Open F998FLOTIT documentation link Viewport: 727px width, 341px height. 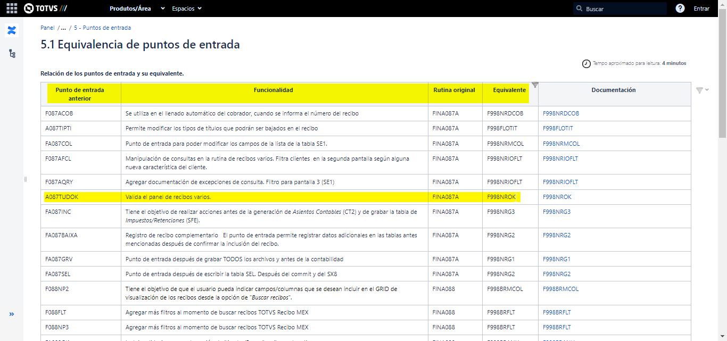click(x=558, y=128)
